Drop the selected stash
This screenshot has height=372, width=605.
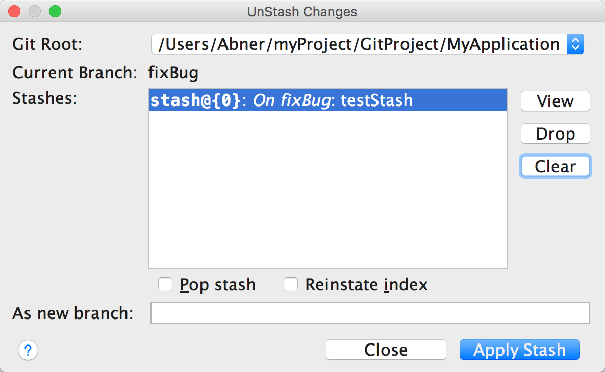(x=555, y=134)
